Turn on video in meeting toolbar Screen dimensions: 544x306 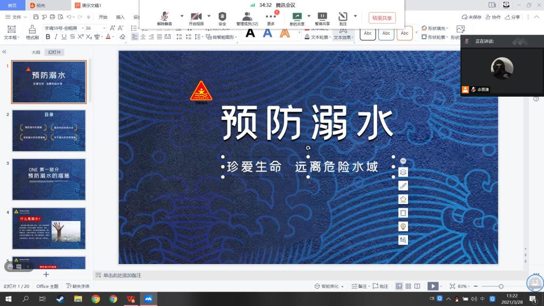point(196,17)
